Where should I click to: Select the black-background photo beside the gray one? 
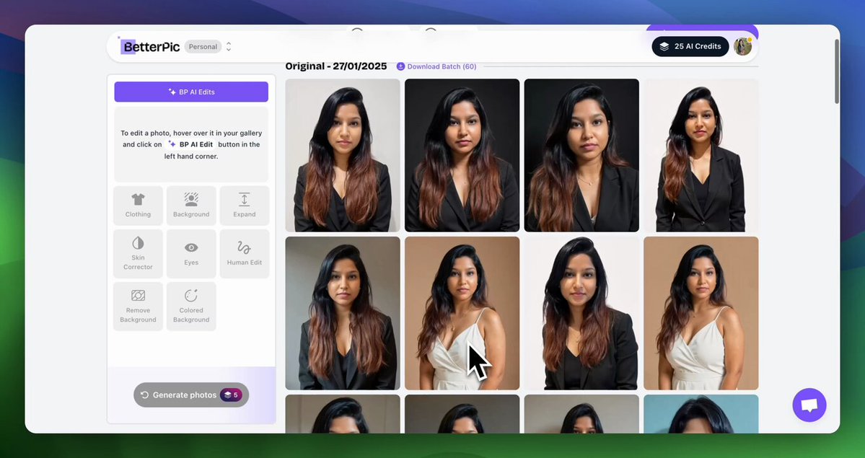[462, 155]
